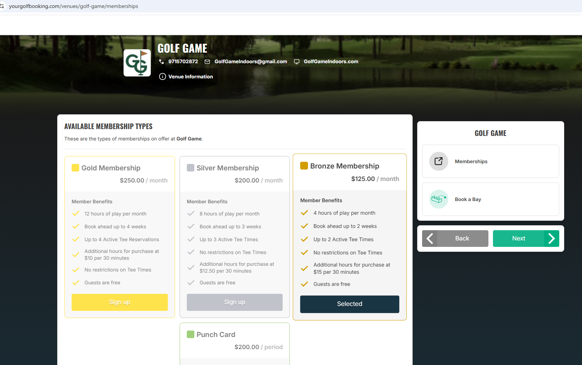Click the gray Silver Membership color square

click(191, 168)
